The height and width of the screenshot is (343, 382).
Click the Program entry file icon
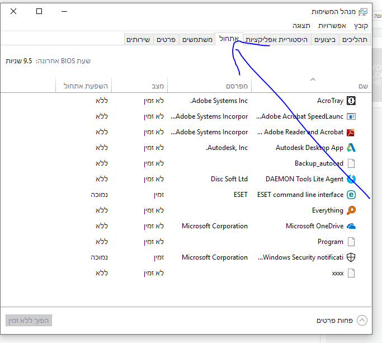coord(351,242)
